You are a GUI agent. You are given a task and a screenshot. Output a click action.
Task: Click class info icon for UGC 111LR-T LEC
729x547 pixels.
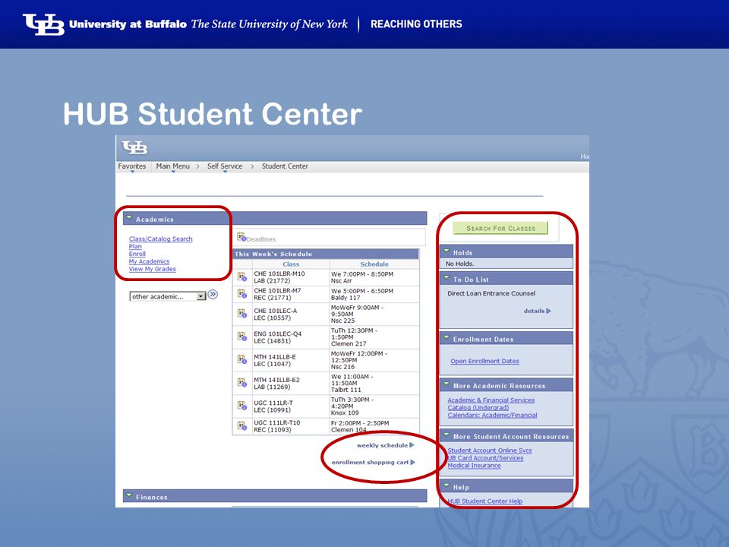(242, 406)
